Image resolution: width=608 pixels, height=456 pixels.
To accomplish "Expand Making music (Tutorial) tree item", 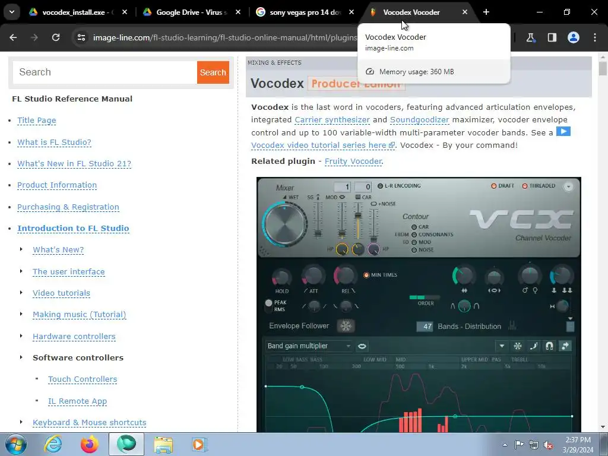I will click(21, 314).
